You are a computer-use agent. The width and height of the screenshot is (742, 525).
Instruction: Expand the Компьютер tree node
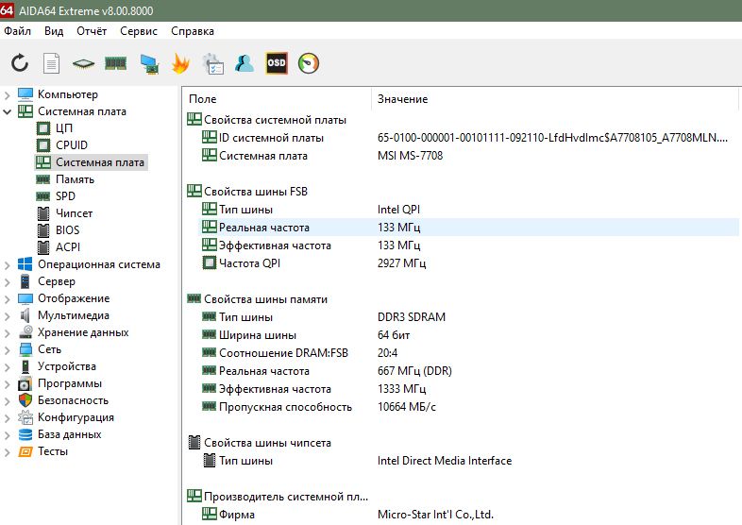8,95
